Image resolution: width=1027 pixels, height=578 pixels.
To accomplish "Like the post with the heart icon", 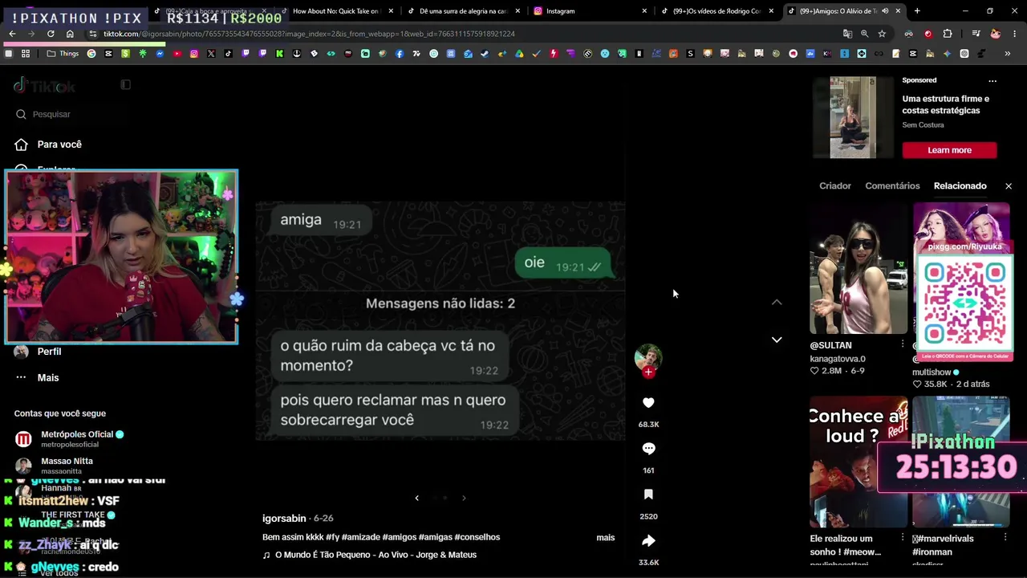I will (x=648, y=403).
